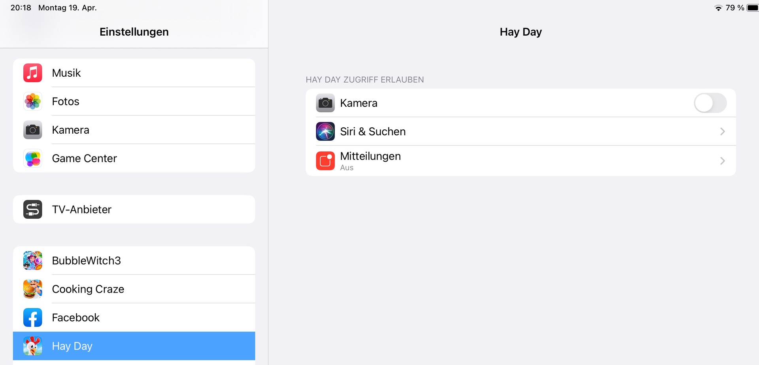Viewport: 759px width, 365px height.
Task: Tap the Wi-Fi status icon
Action: [x=718, y=8]
